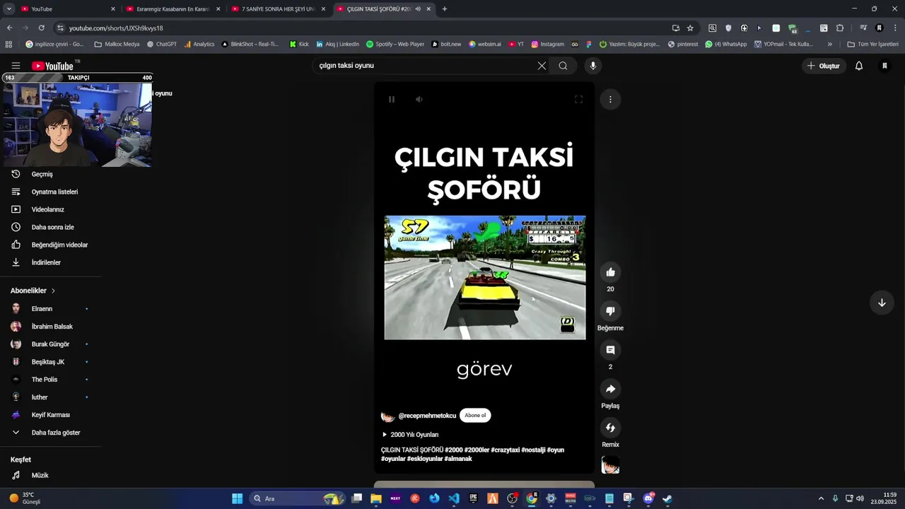Start voice search with microphone

coord(592,66)
